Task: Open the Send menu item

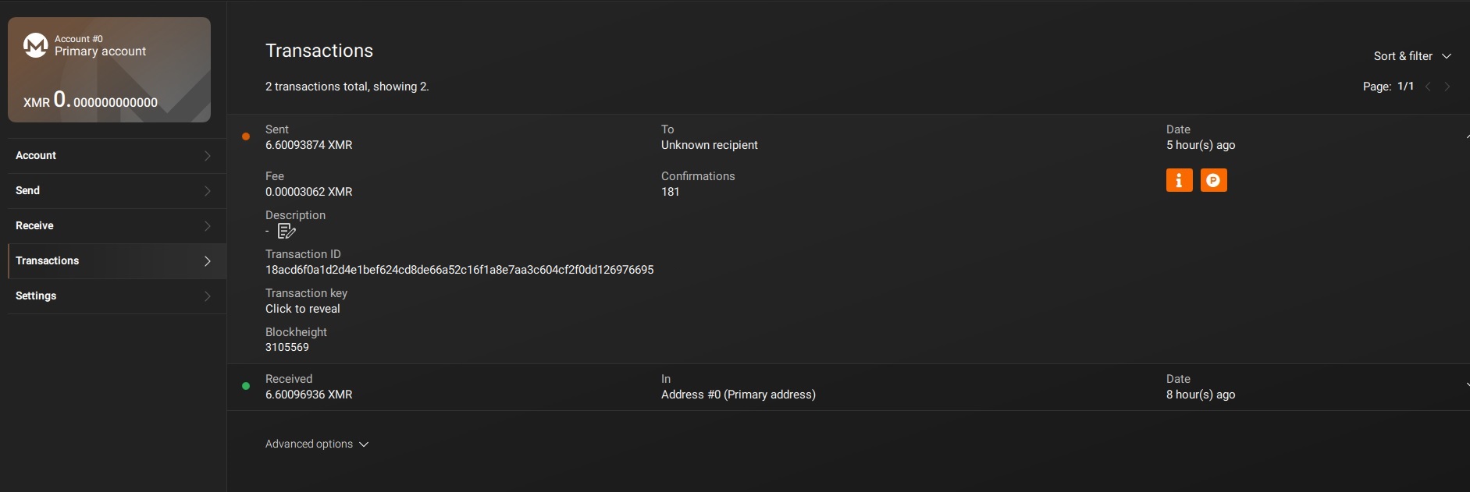Action: point(113,190)
